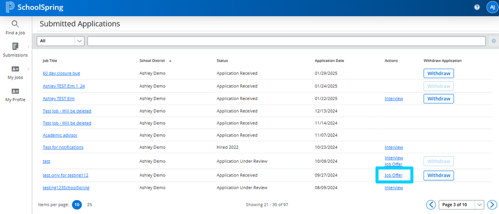Select 10 items per page

click(77, 205)
